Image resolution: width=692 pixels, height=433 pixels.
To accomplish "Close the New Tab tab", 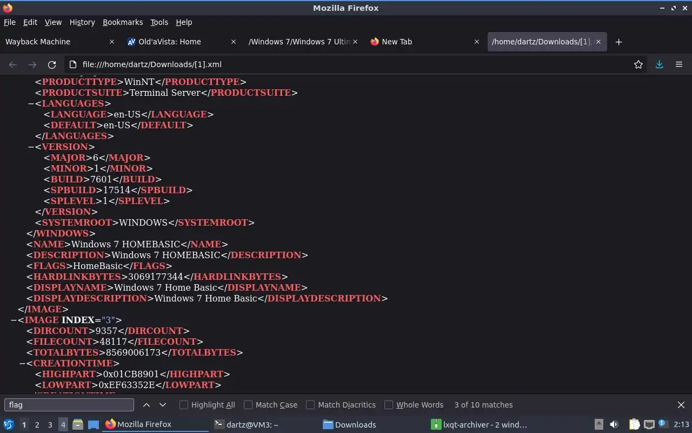I will click(x=477, y=42).
